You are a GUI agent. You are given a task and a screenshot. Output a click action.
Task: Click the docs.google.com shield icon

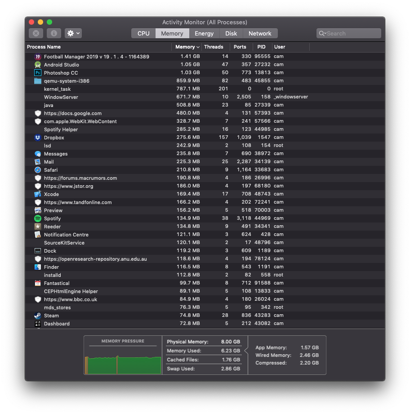(38, 113)
